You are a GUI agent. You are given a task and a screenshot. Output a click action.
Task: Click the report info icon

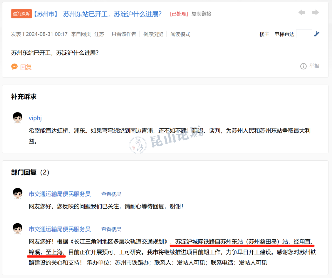click(303, 66)
